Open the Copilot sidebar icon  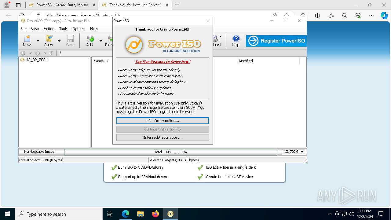[x=384, y=16]
